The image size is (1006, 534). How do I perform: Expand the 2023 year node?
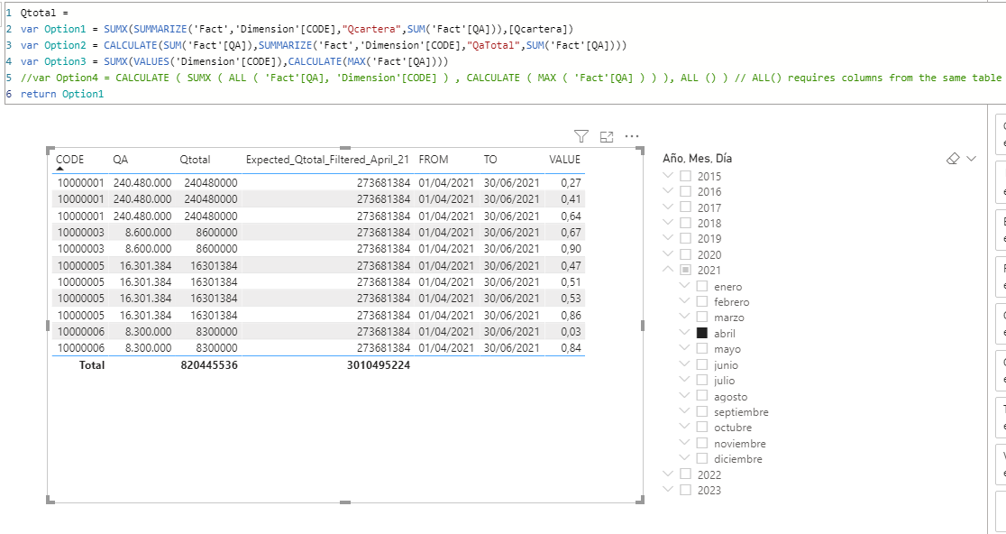669,490
